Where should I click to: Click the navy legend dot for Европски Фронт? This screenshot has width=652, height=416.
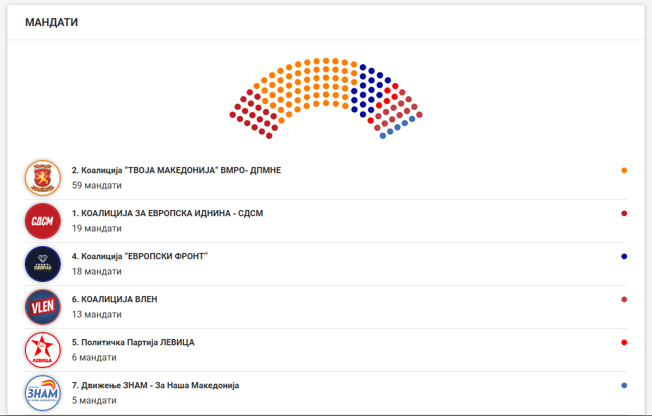624,256
